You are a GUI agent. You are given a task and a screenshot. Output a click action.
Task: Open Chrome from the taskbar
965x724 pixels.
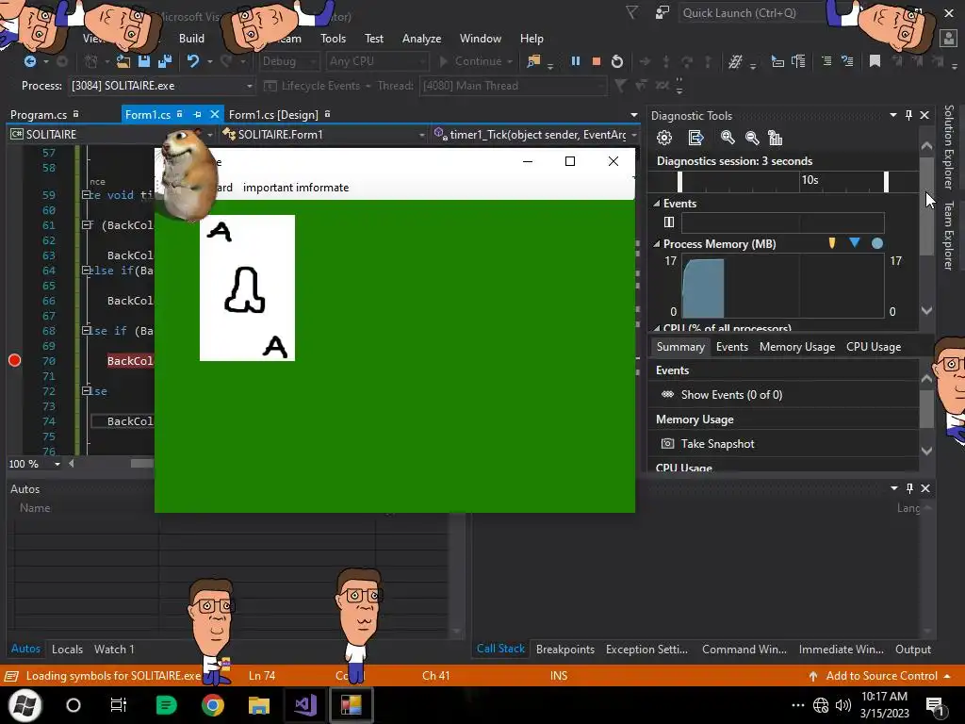click(213, 705)
